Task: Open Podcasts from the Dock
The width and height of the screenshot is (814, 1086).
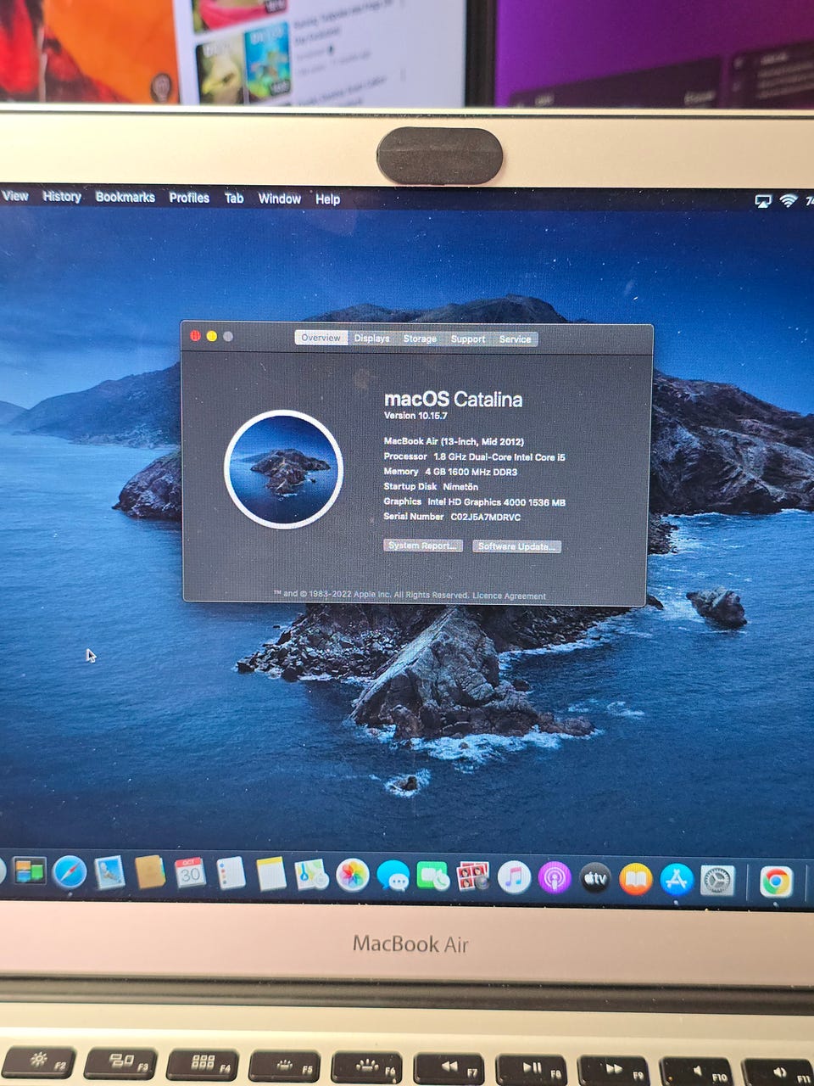Action: pyautogui.click(x=555, y=878)
